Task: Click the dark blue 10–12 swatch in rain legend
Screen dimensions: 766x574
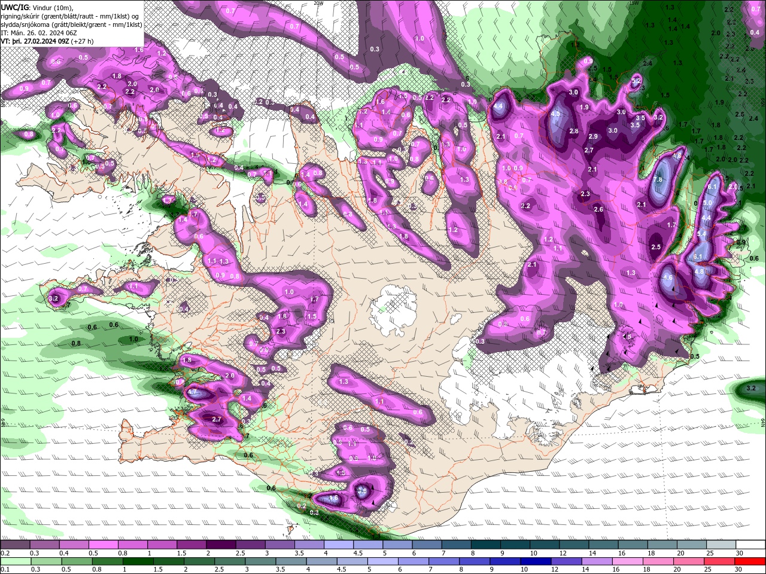Action: (x=536, y=561)
